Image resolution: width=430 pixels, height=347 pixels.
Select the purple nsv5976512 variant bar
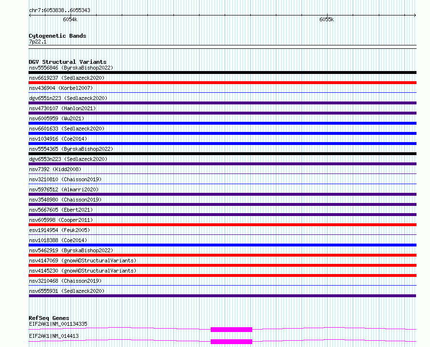click(222, 194)
